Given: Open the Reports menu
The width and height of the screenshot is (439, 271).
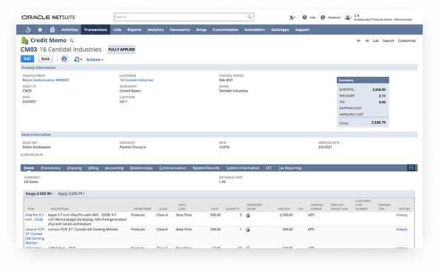Looking at the screenshot, I should click(x=134, y=30).
